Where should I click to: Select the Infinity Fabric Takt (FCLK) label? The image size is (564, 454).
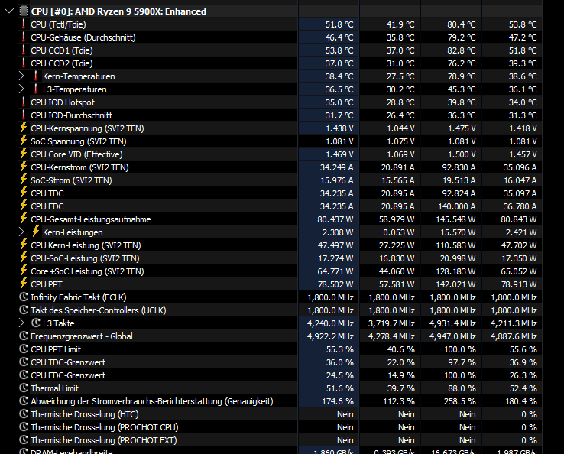(79, 297)
